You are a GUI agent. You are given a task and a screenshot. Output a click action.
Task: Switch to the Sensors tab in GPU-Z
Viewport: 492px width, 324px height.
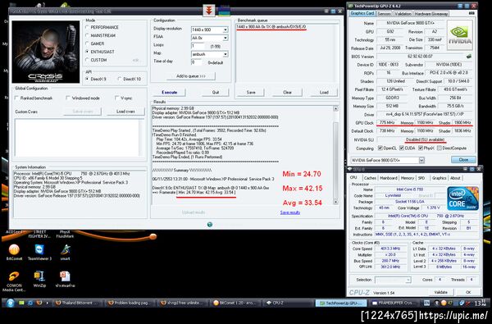[384, 13]
